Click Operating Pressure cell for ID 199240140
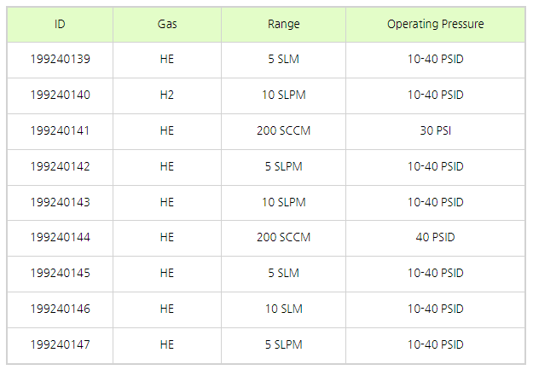This screenshot has height=370, width=533. point(435,95)
